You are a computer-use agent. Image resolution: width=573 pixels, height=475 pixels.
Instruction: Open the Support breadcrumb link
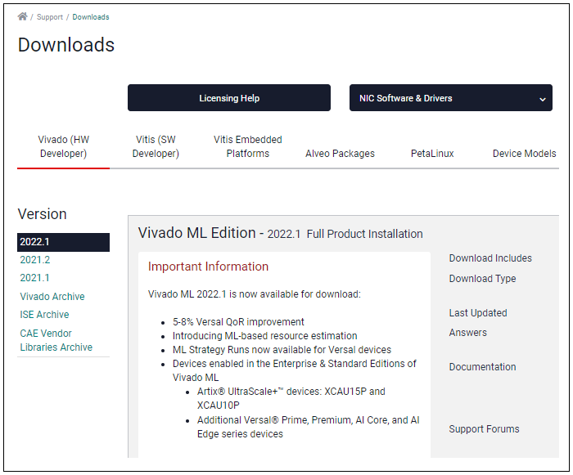50,17
